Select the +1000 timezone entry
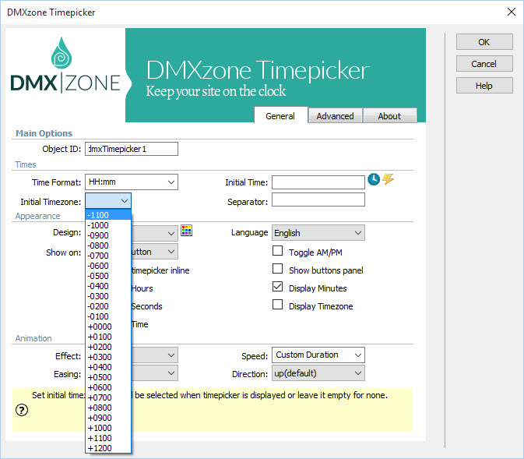Screen dimensions: 524x459 pyautogui.click(x=108, y=428)
